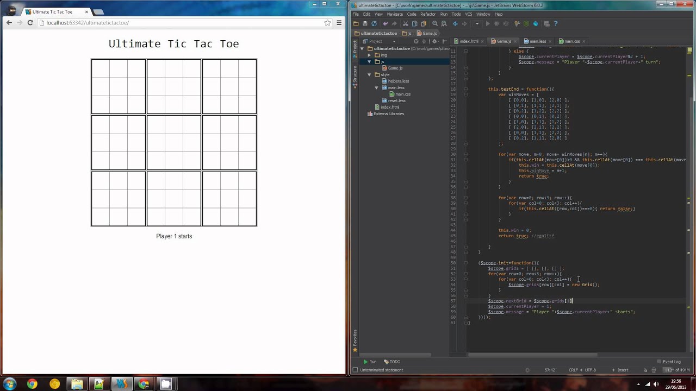Click memory indicator 142M of 494M

[x=677, y=370]
